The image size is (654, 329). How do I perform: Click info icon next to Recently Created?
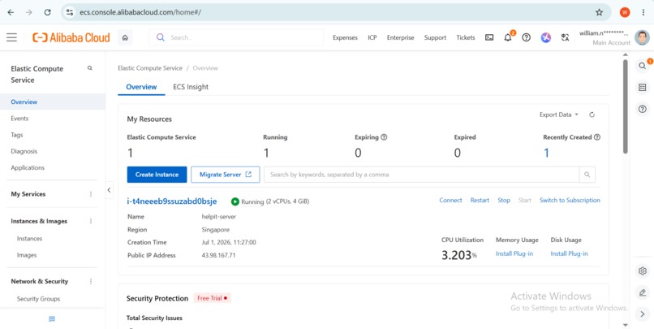point(597,137)
